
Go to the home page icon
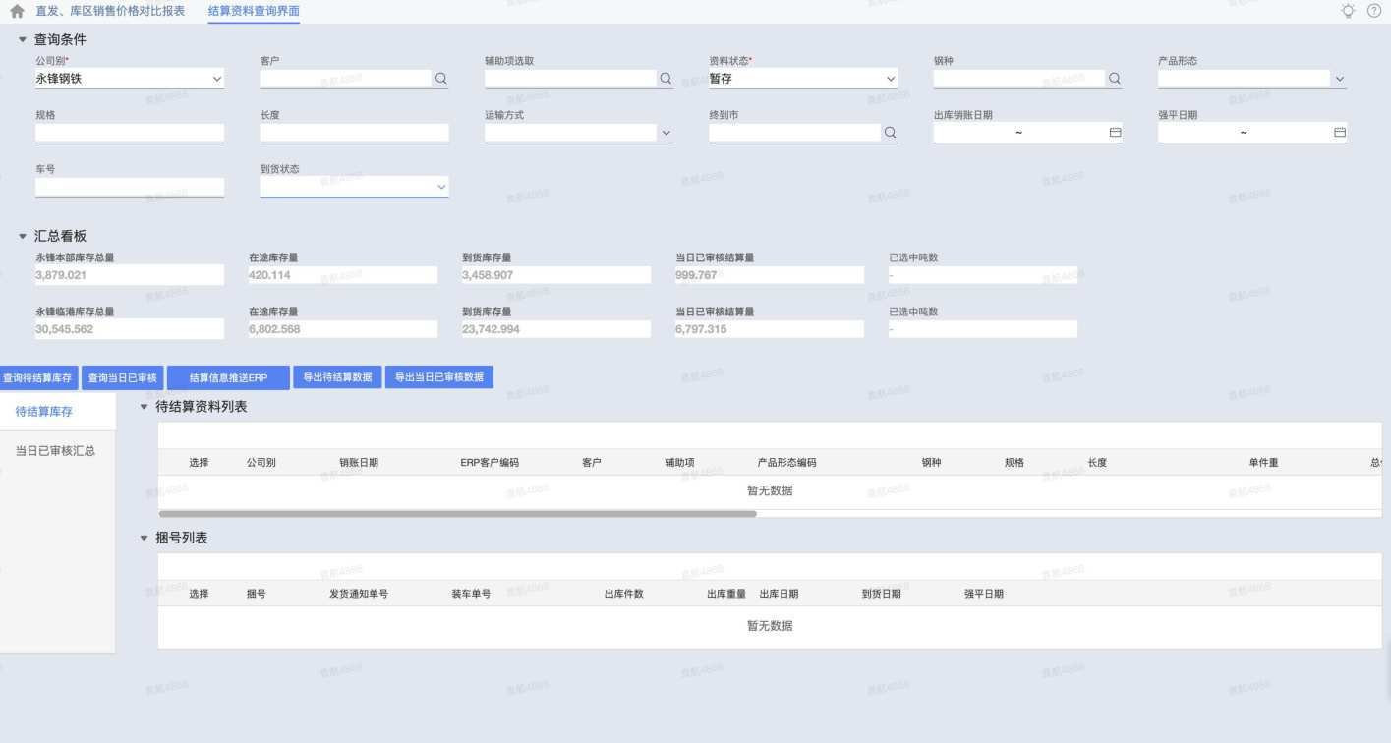17,12
